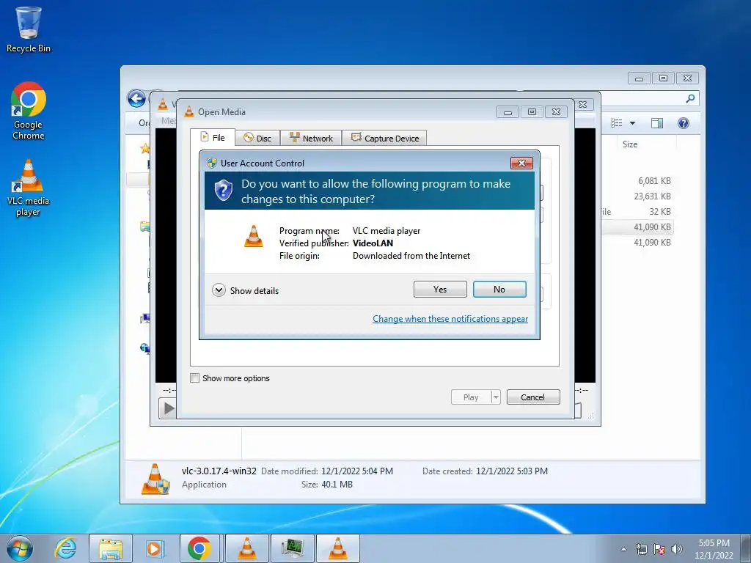Switch to the Capture Device tab
Image resolution: width=751 pixels, height=563 pixels.
(384, 139)
